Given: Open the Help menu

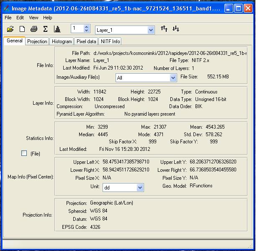Looking at the screenshot, I should pos(47,18).
